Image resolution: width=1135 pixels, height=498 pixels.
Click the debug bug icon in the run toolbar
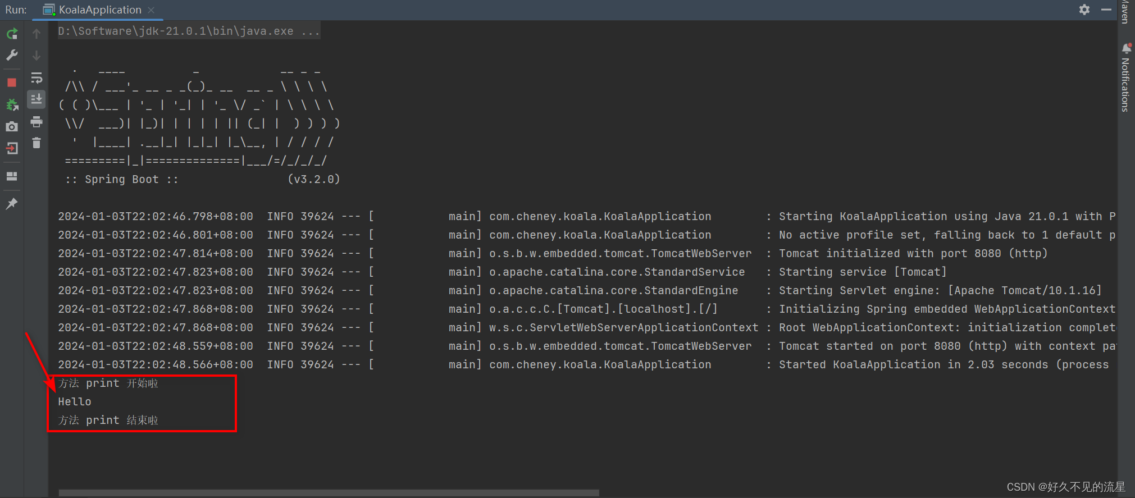(x=12, y=104)
